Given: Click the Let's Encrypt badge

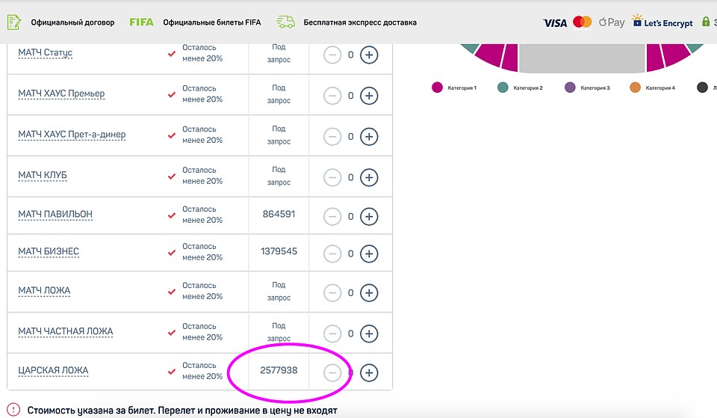Looking at the screenshot, I should point(662,22).
